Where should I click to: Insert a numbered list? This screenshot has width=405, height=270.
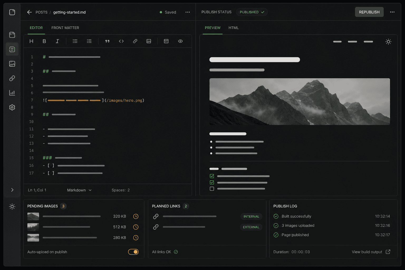click(89, 41)
